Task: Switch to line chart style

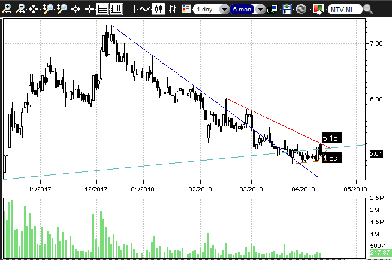Action: (144, 10)
